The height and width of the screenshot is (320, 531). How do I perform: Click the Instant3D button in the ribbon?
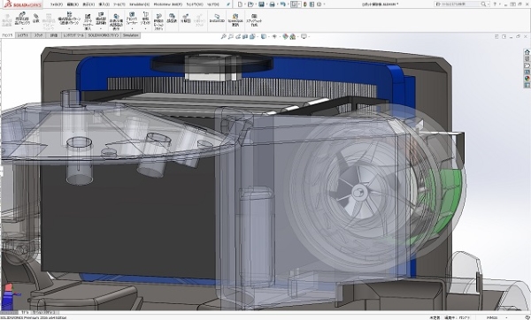tap(217, 19)
